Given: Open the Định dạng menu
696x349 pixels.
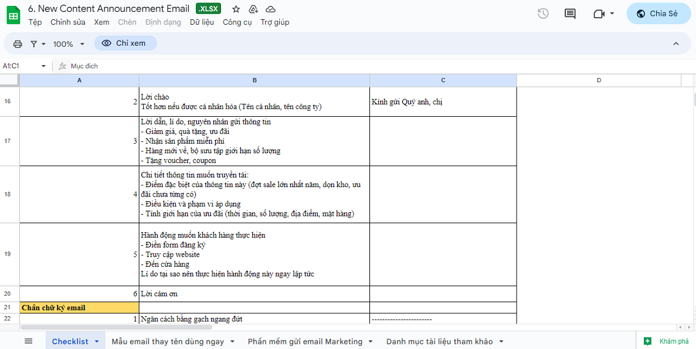Looking at the screenshot, I should point(163,22).
